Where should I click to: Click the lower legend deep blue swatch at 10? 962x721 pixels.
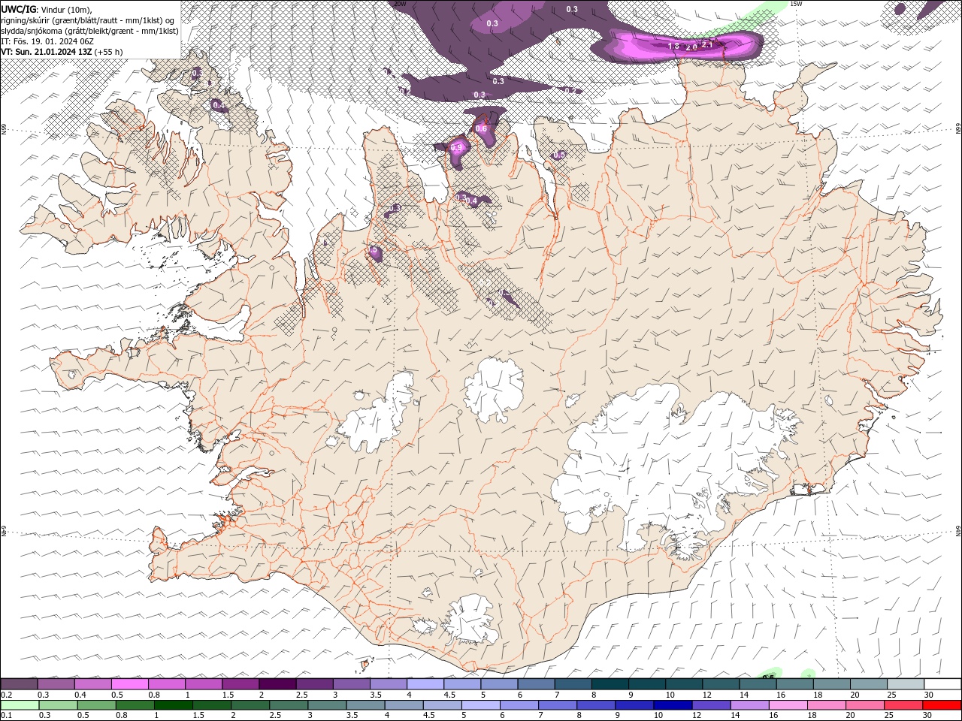coord(673,705)
